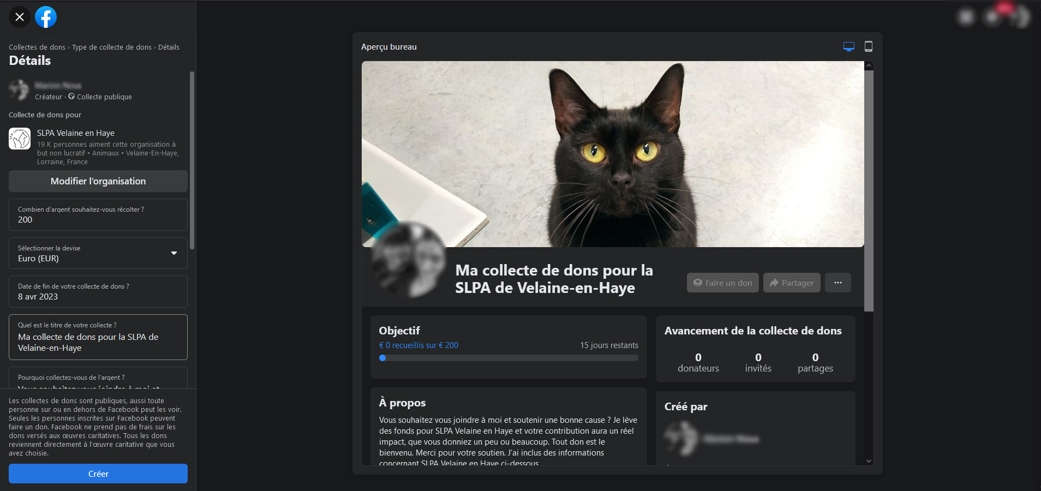Click 'Pourquoi collectez-vous de l'argent' field
This screenshot has width=1041, height=491.
(x=98, y=378)
